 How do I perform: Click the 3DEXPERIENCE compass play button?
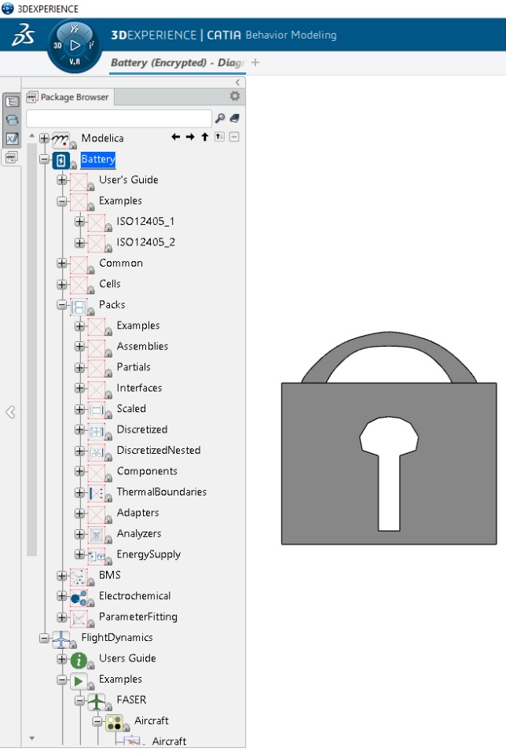click(75, 46)
